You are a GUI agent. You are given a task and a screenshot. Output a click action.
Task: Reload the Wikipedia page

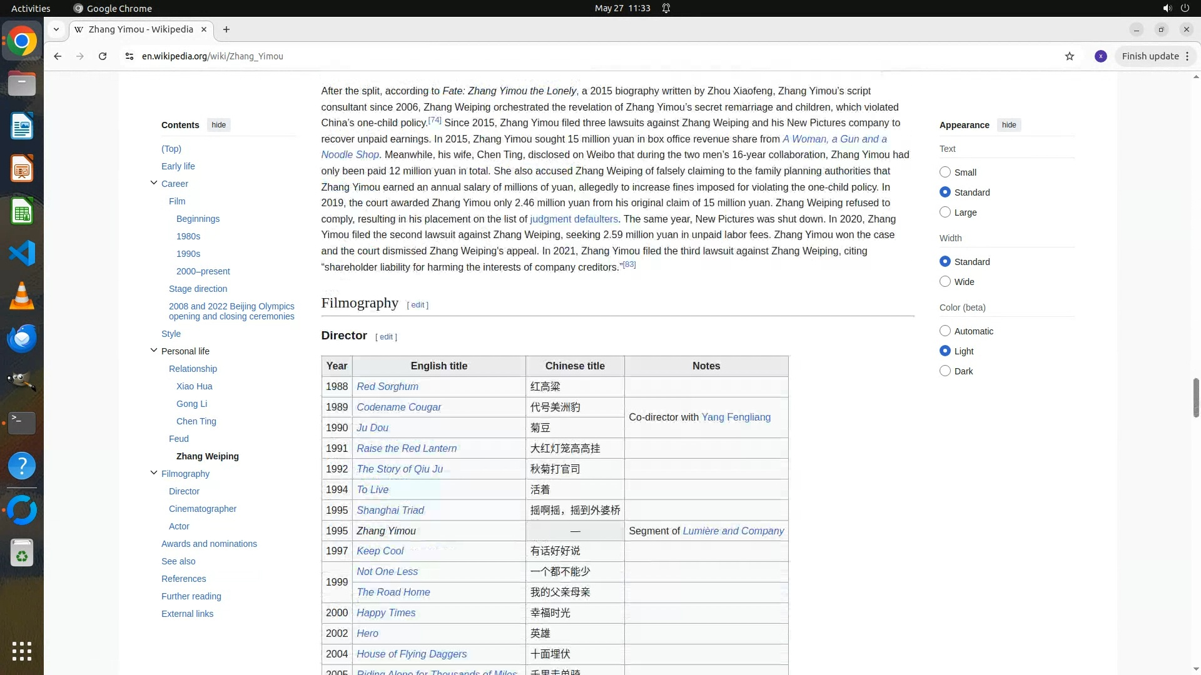pyautogui.click(x=103, y=56)
